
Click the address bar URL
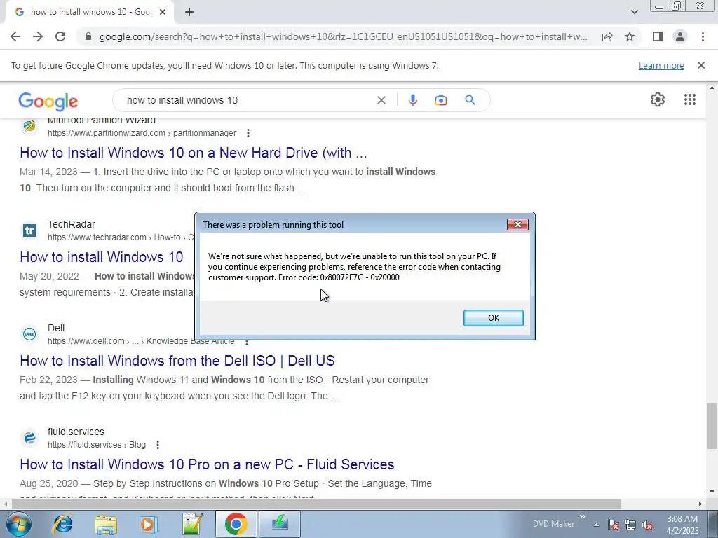343,36
